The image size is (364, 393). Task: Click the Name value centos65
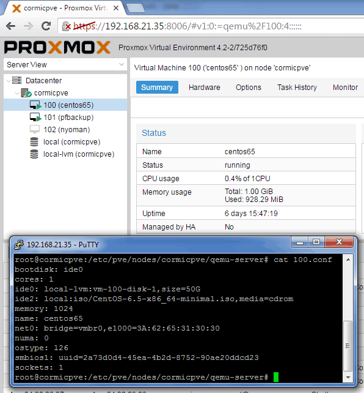click(240, 152)
